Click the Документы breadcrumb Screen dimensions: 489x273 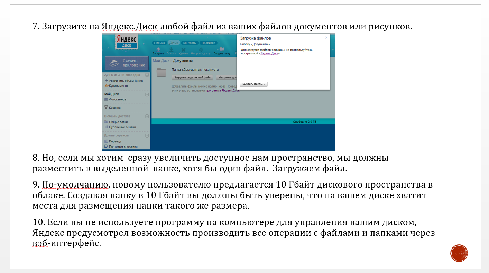183,61
